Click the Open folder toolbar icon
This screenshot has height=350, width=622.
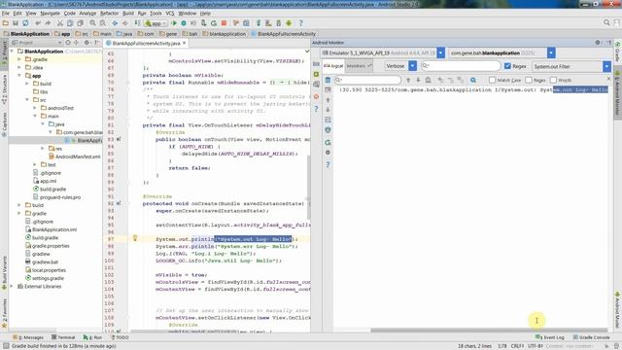[x=6, y=23]
